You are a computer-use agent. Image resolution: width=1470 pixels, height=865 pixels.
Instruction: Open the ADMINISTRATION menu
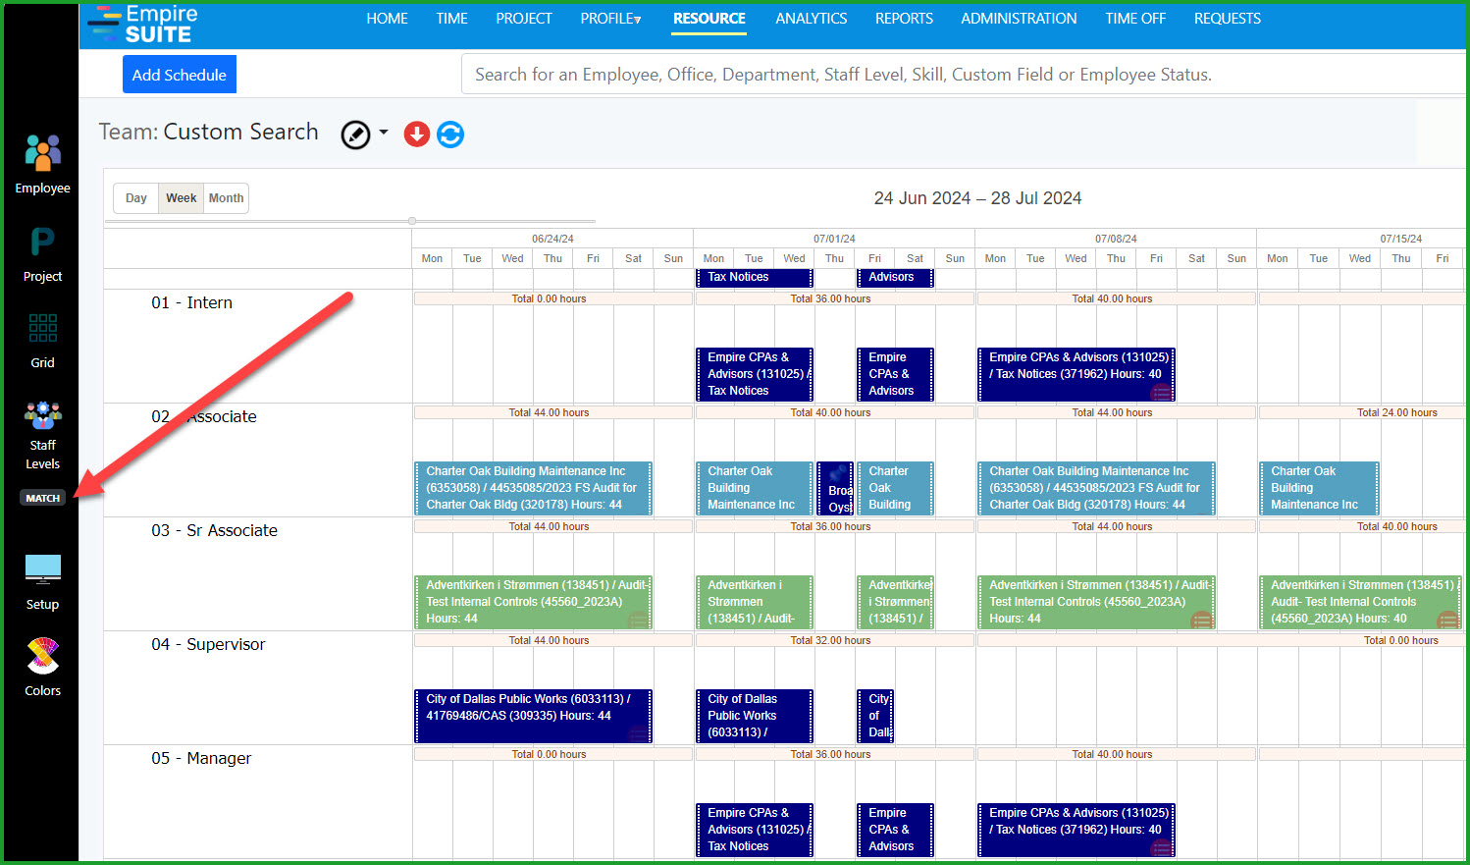click(x=1019, y=19)
